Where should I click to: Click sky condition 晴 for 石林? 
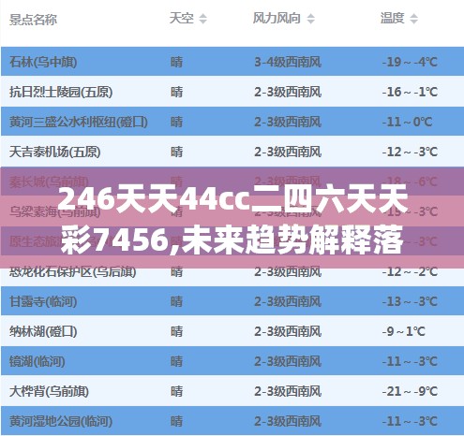click(176, 62)
